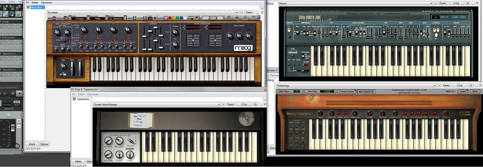
Task: Open the Moog 'No preset' dropdown
Action: (x=143, y=12)
